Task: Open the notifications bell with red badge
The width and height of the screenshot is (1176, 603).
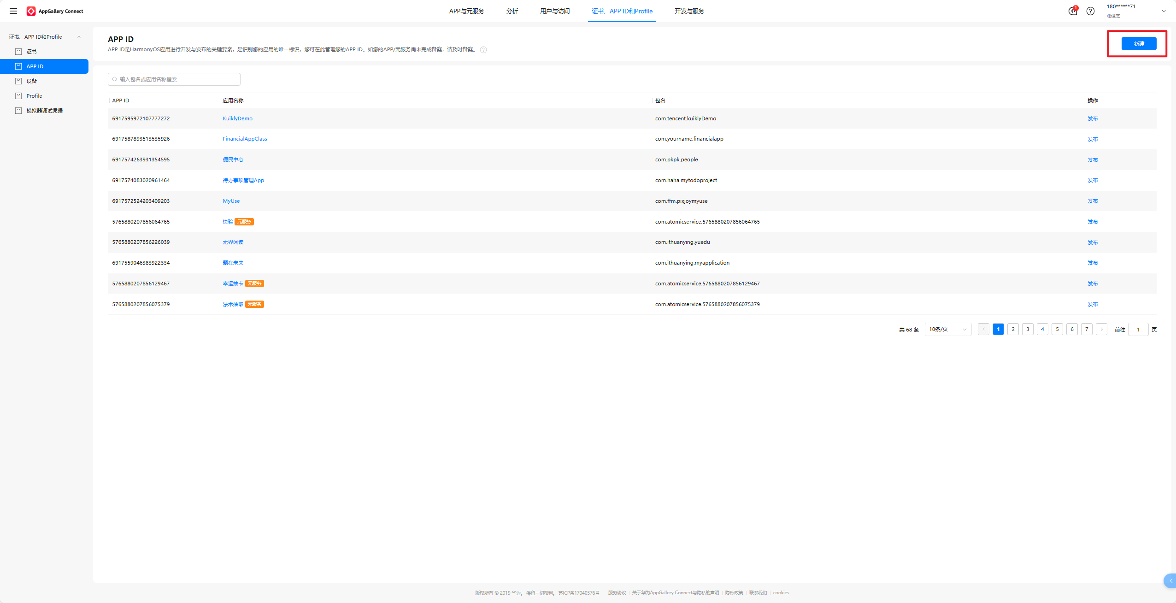Action: (1073, 11)
